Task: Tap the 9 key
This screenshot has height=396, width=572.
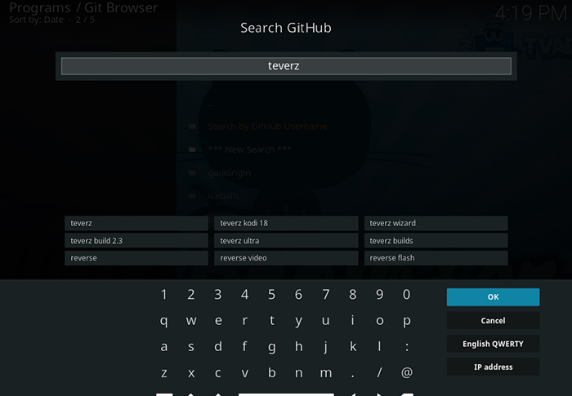Action: point(380,294)
